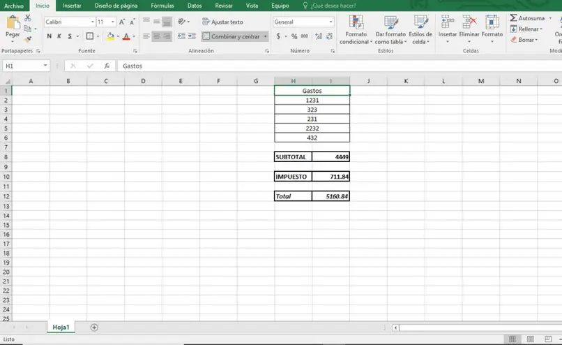Toggle italic K formatting
This screenshot has height=345, width=562.
point(59,36)
